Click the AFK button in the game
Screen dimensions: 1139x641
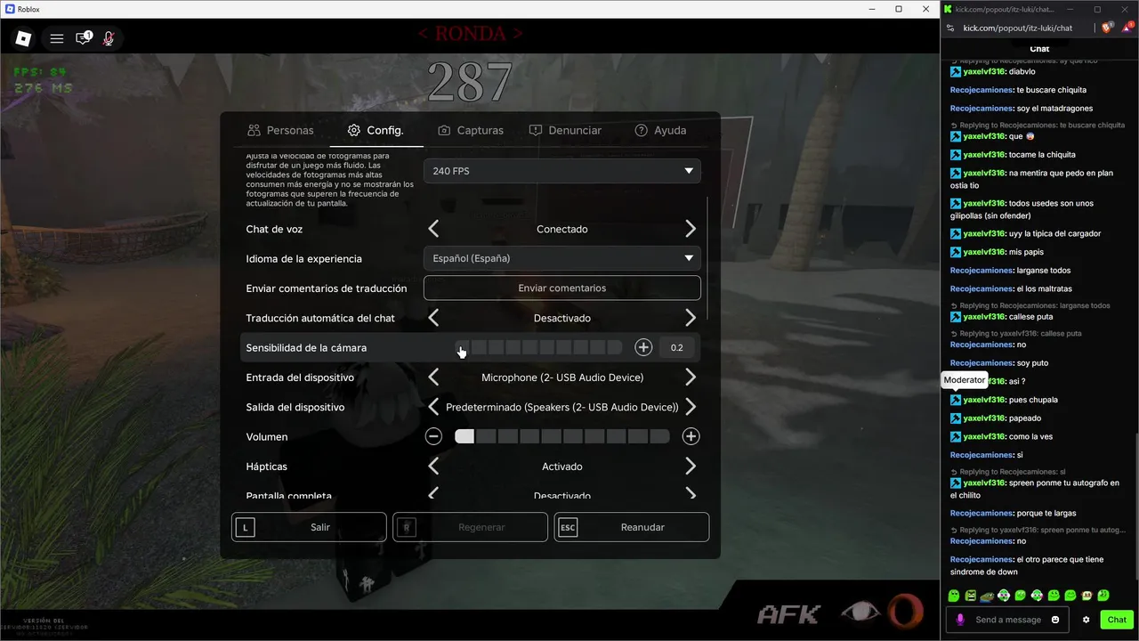click(788, 613)
